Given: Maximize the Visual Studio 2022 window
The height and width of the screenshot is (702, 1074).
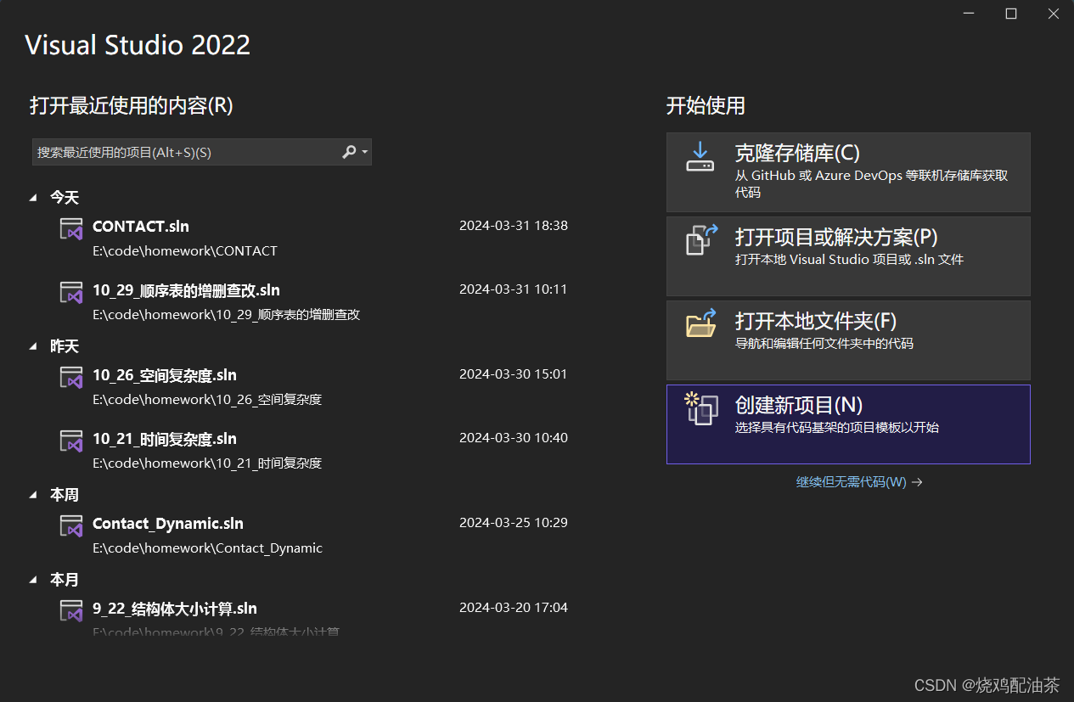Looking at the screenshot, I should 1011,14.
